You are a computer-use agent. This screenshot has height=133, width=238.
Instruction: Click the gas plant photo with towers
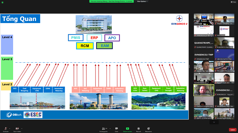pyautogui.click(x=99, y=101)
